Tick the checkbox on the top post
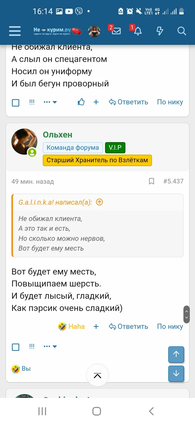Viewport: 195px width, 424px height. pos(15,102)
